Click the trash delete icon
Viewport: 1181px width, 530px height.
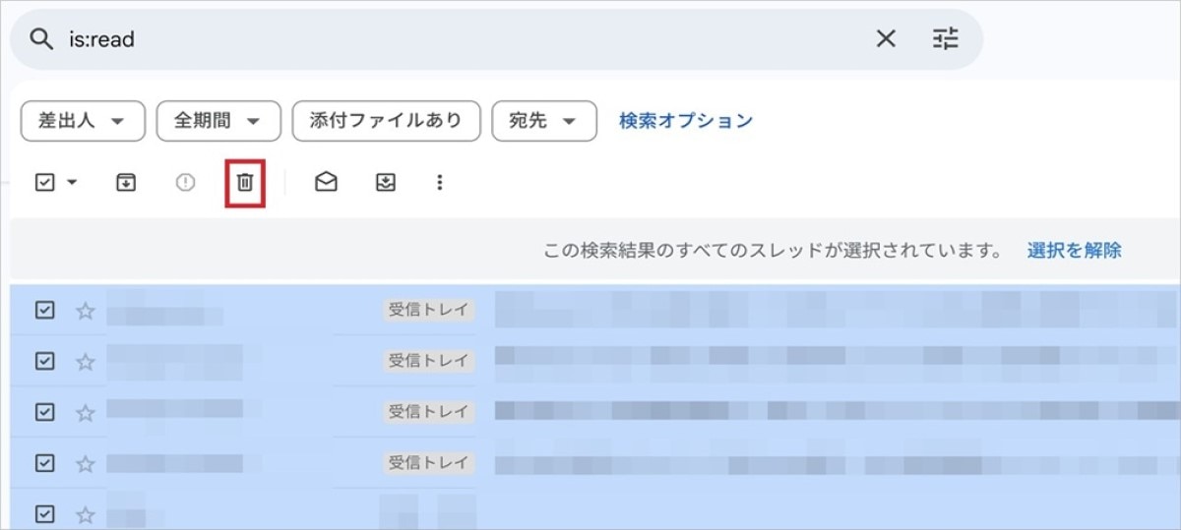point(245,182)
